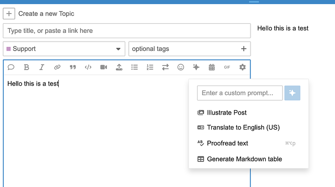Click the plus icon beside Create a new Topic
The image size is (335, 187).
point(9,14)
